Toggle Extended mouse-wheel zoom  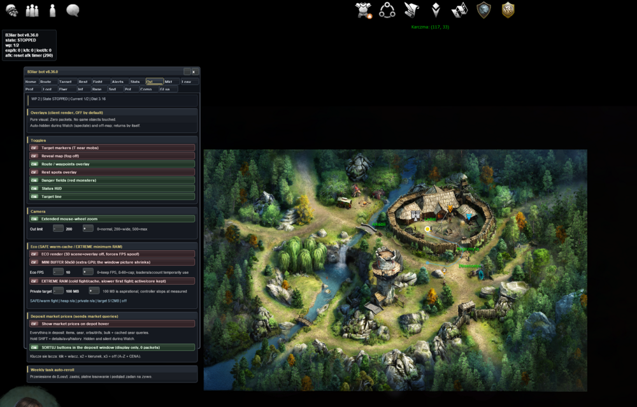(x=112, y=219)
